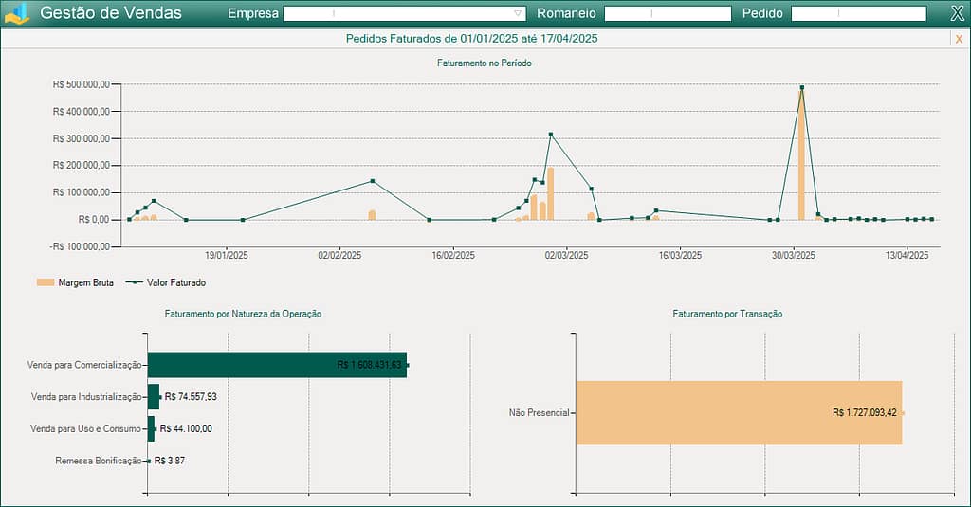The height and width of the screenshot is (507, 971).
Task: Click the R$ 44.100,00 value label
Action: (x=186, y=428)
